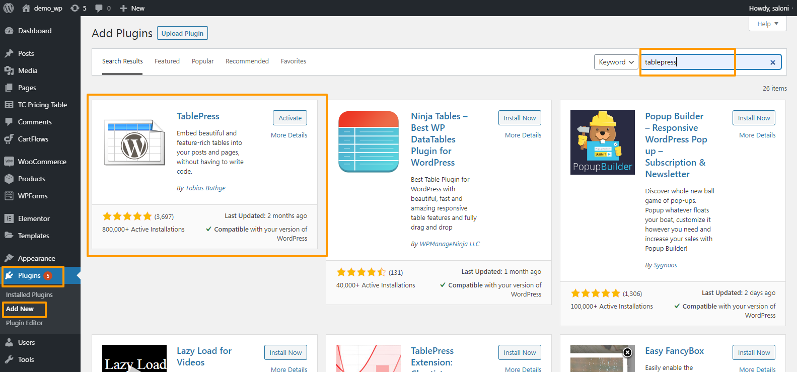The height and width of the screenshot is (372, 797).
Task: Open author Sygnoos link
Action: pos(665,265)
